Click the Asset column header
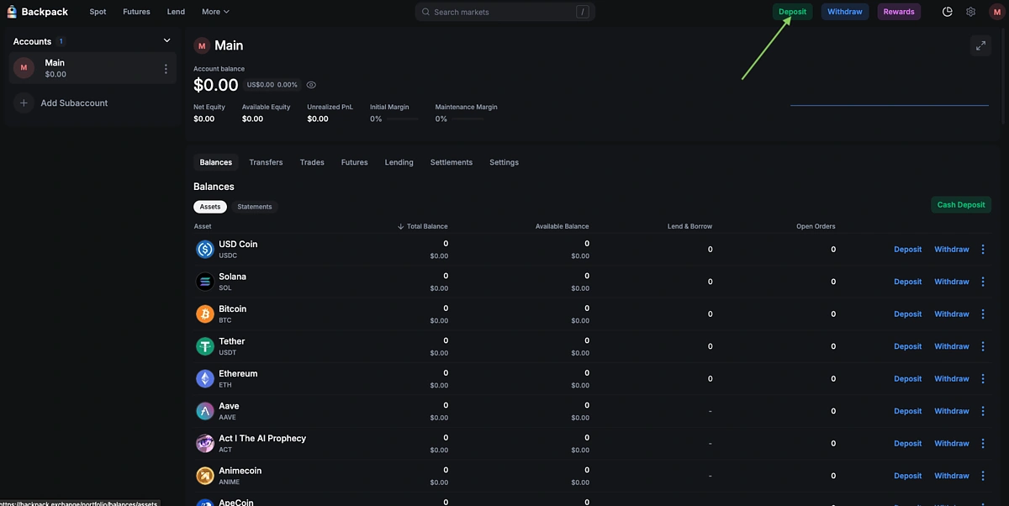The height and width of the screenshot is (506, 1009). point(203,226)
